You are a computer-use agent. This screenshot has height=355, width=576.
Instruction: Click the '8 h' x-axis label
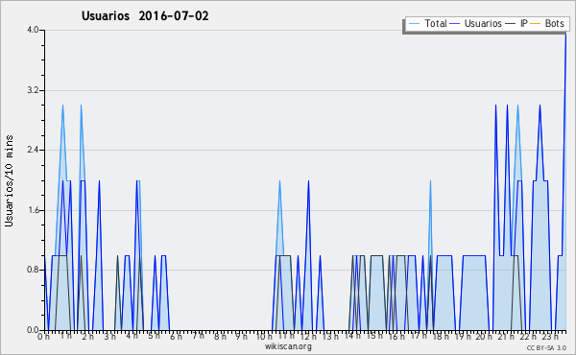point(220,337)
